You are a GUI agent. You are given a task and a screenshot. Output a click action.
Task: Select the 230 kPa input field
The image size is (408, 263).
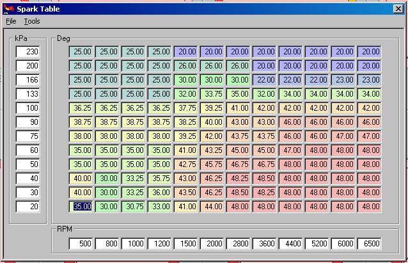point(28,52)
